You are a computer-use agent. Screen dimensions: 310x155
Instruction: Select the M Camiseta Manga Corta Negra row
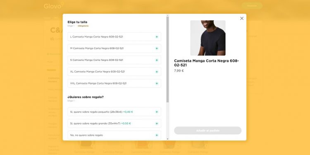tap(114, 48)
